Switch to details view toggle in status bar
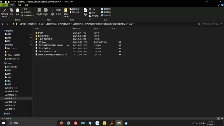Image resolution: width=224 pixels, height=126 pixels. point(218,118)
